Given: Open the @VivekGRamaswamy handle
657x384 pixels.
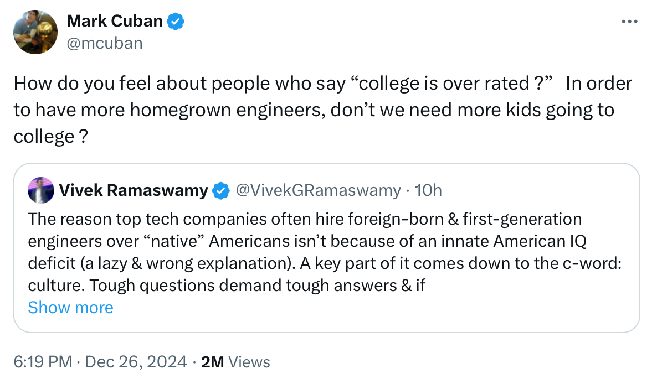Looking at the screenshot, I should (319, 190).
